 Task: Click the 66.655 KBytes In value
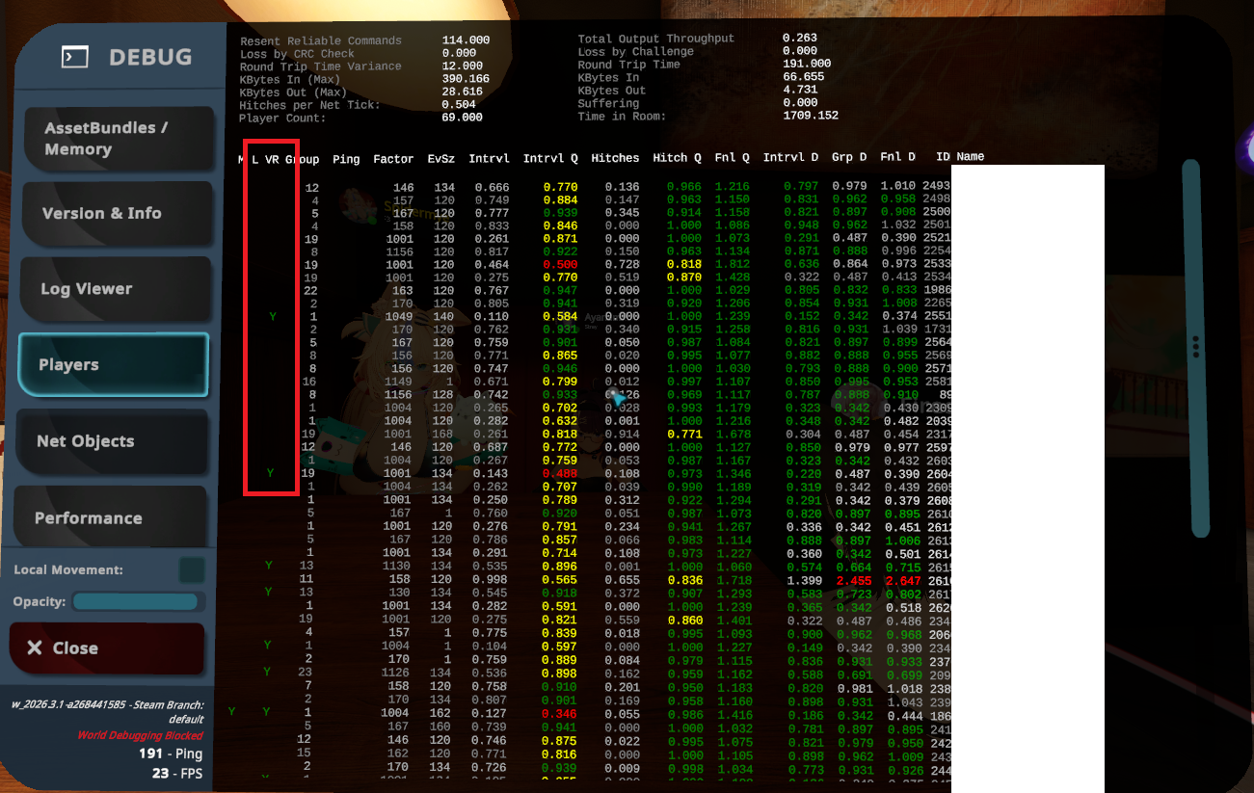(804, 77)
